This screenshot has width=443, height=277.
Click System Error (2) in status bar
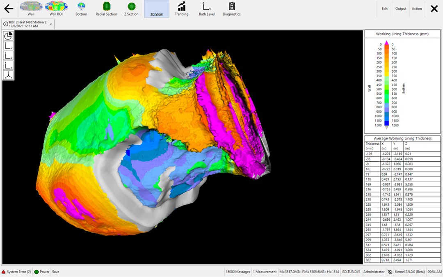(16, 272)
